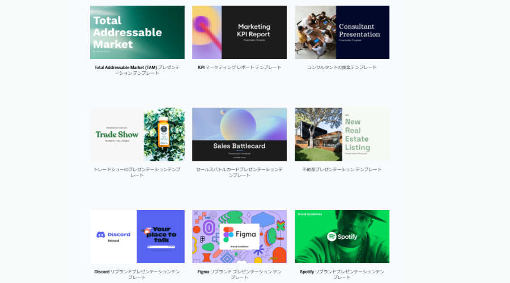Click the コンサルタントの提案テンプレート caption link

tap(342, 67)
